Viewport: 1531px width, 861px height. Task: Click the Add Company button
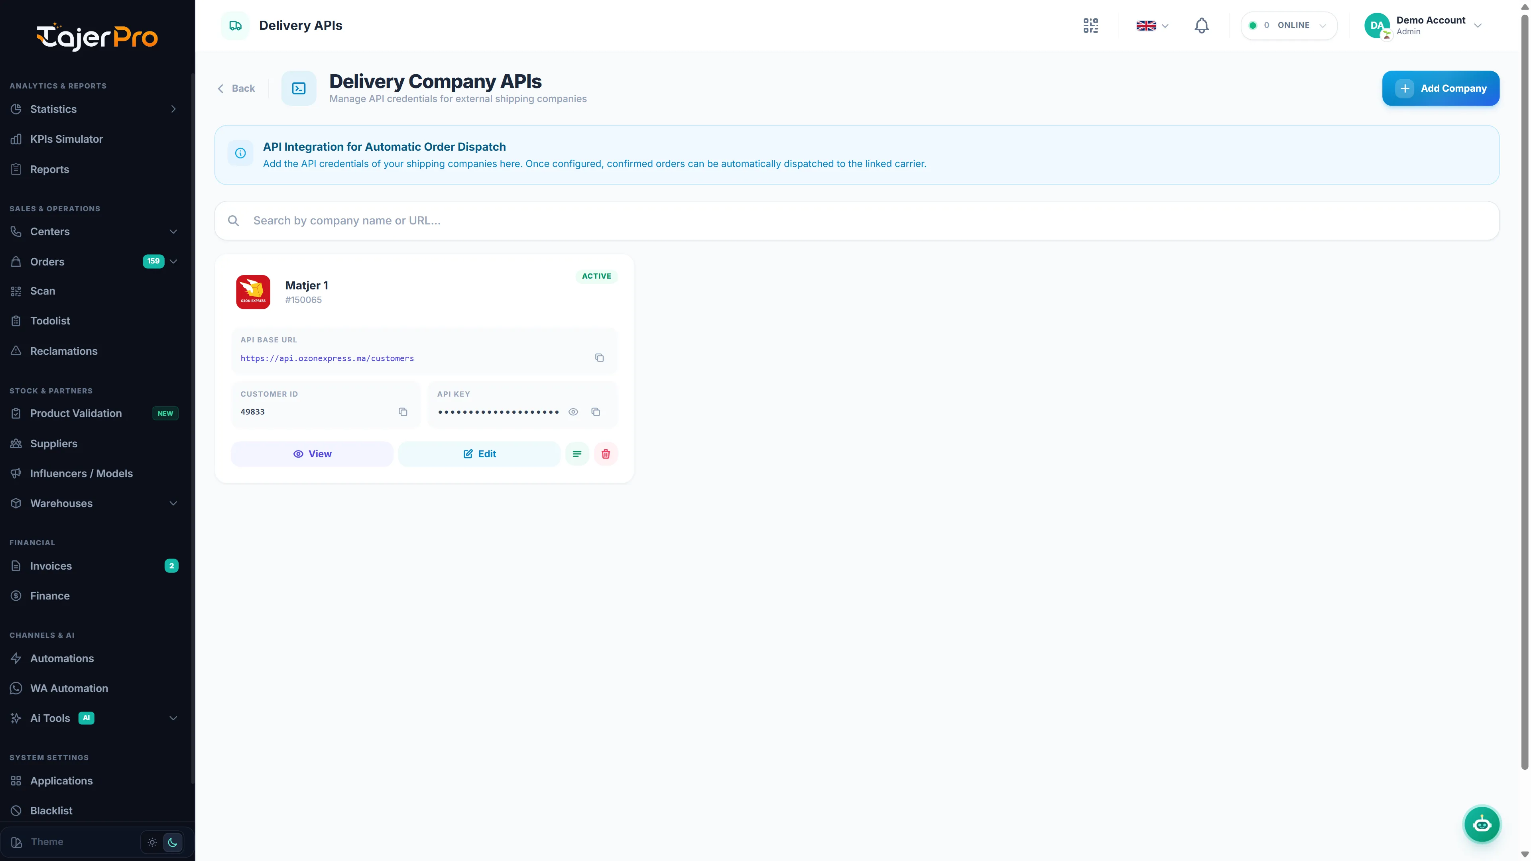point(1440,88)
